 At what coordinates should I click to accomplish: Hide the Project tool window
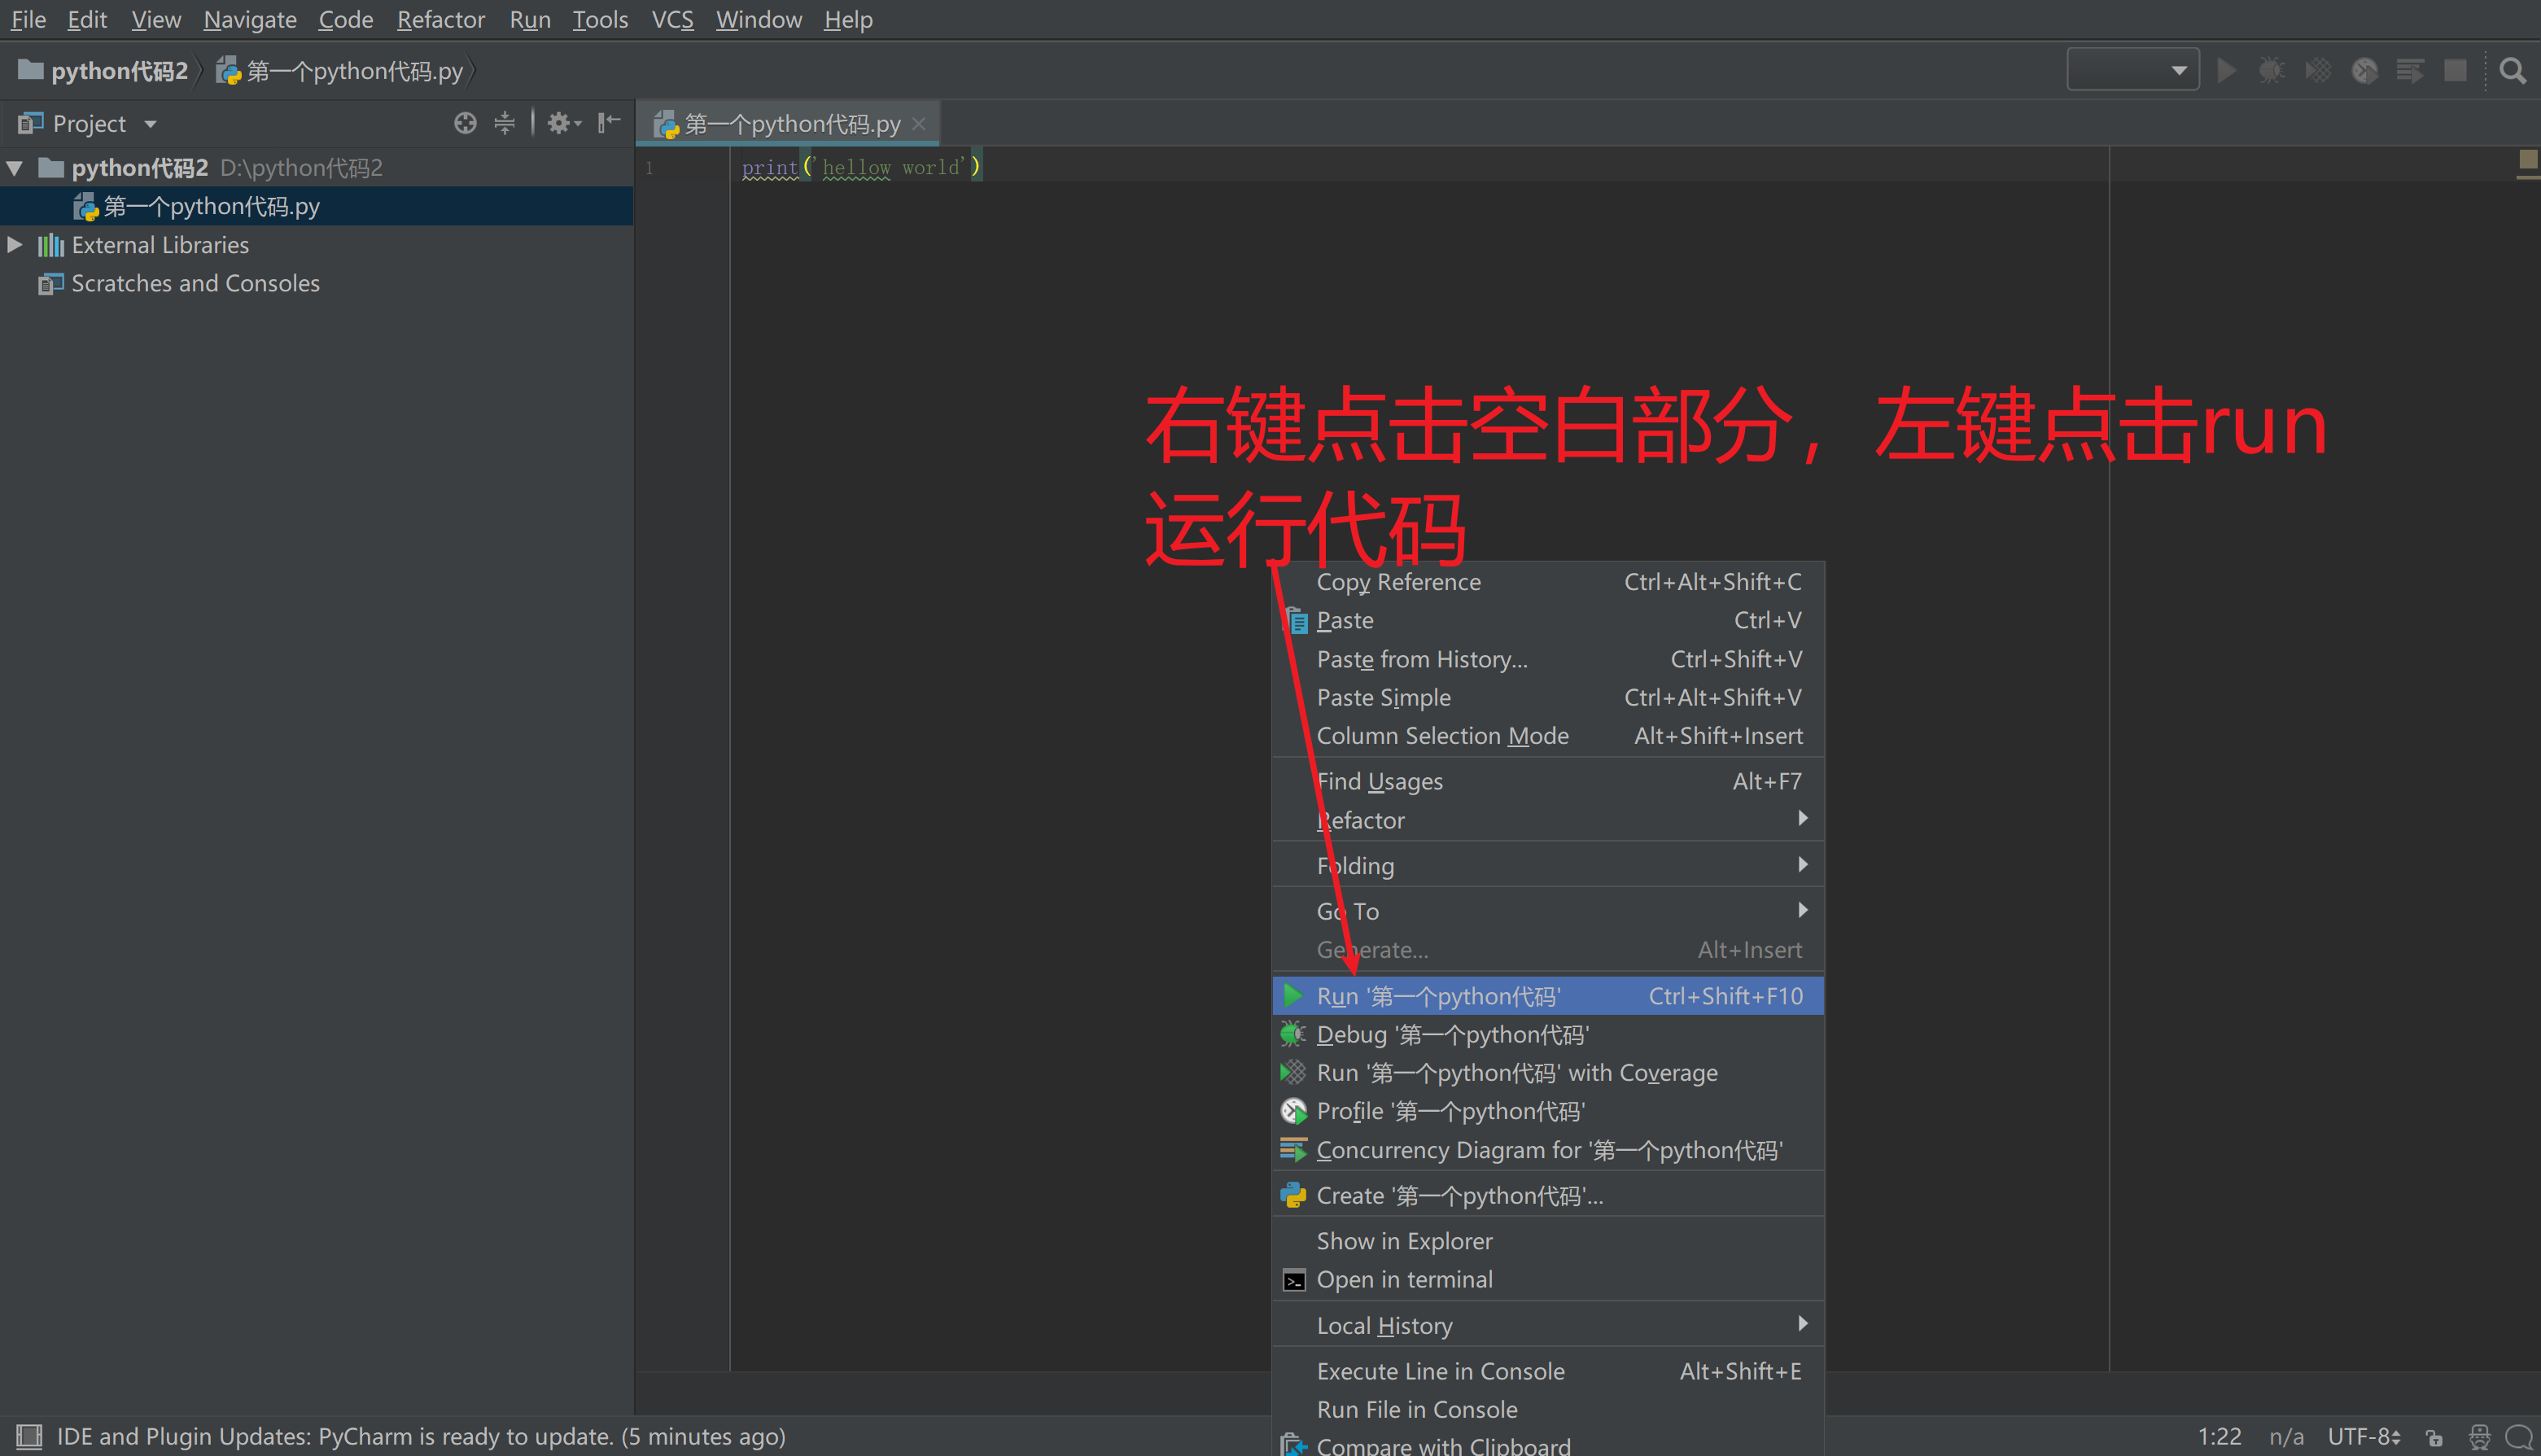(609, 123)
